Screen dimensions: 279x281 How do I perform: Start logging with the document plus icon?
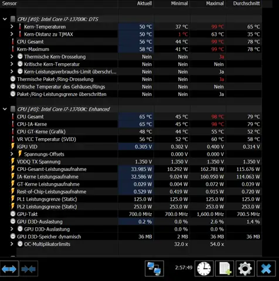click(x=224, y=269)
